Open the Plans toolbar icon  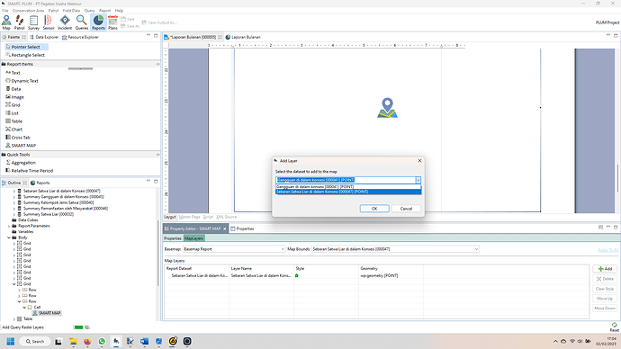tap(112, 22)
